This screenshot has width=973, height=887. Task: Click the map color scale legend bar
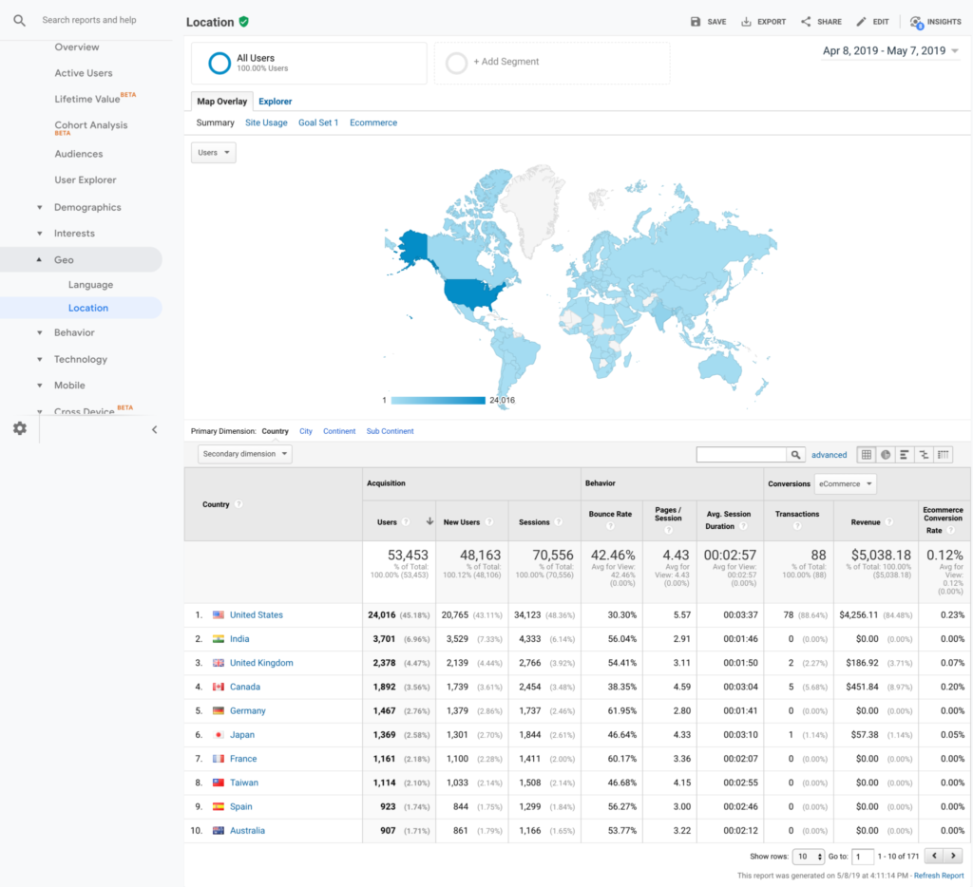[438, 401]
